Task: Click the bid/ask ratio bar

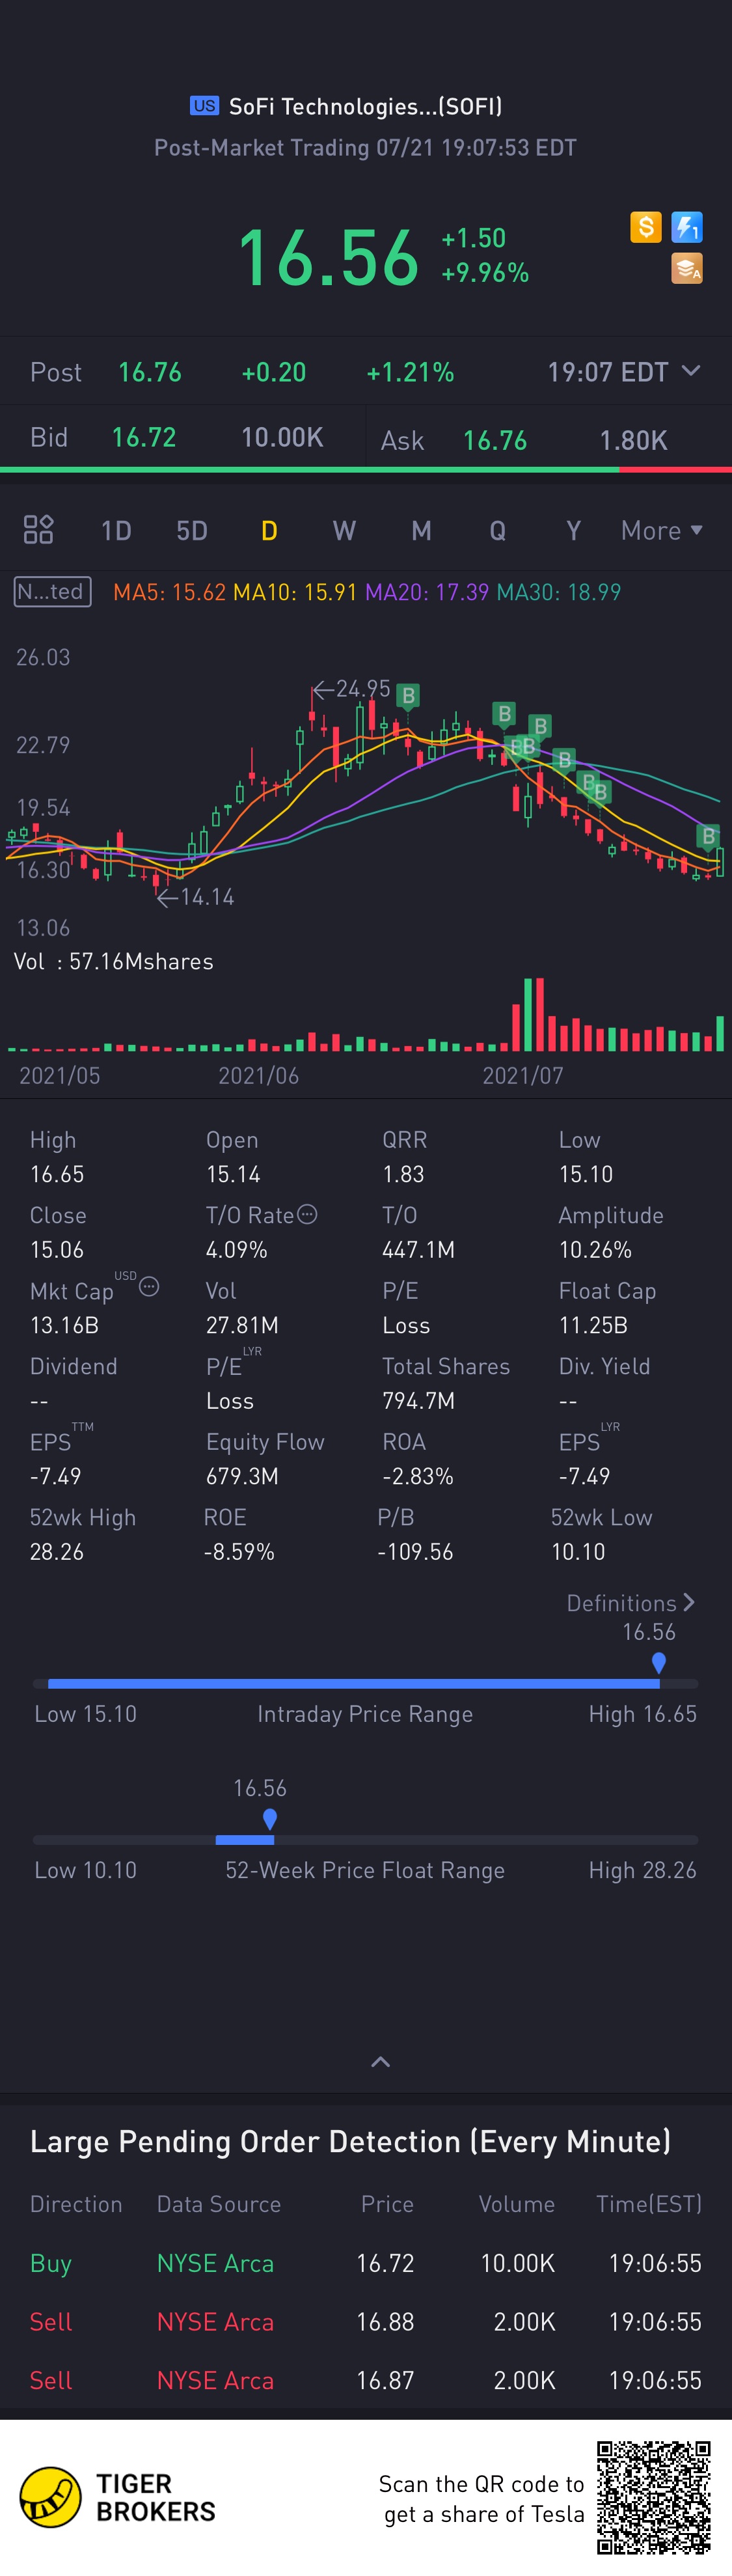Action: click(366, 469)
